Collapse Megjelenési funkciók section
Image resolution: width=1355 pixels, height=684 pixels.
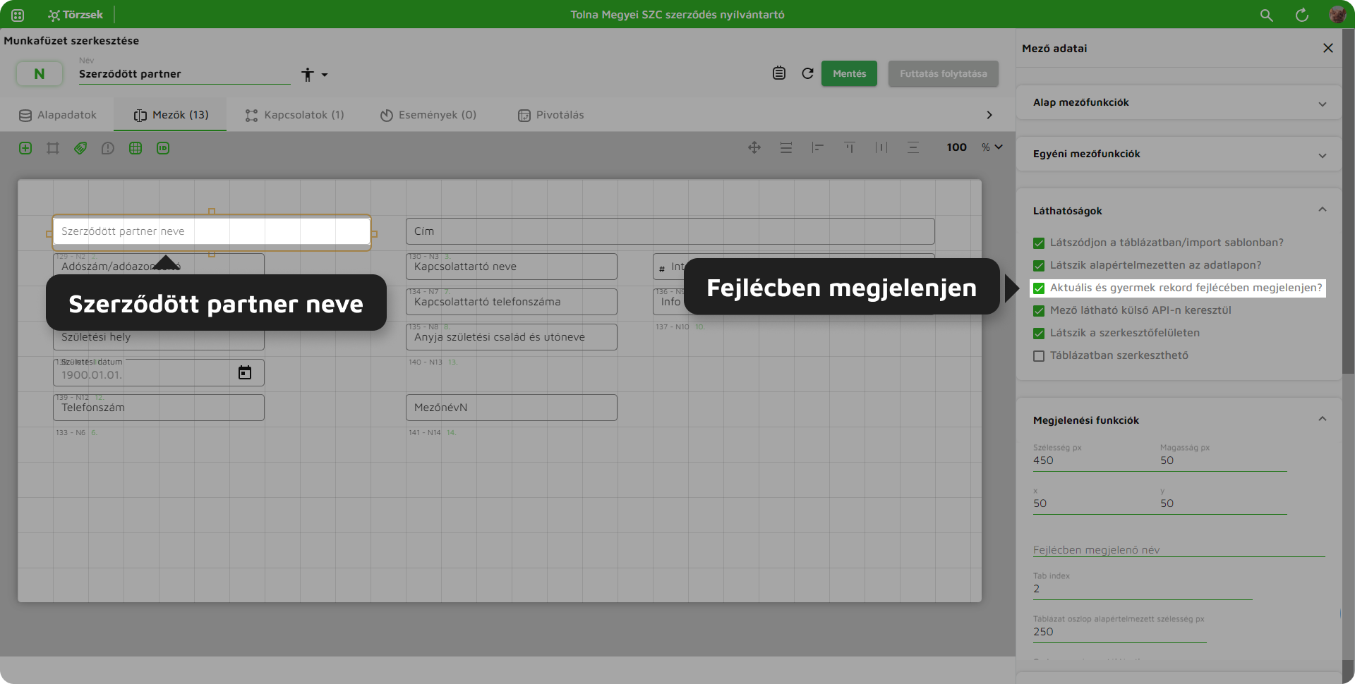pyautogui.click(x=1323, y=420)
